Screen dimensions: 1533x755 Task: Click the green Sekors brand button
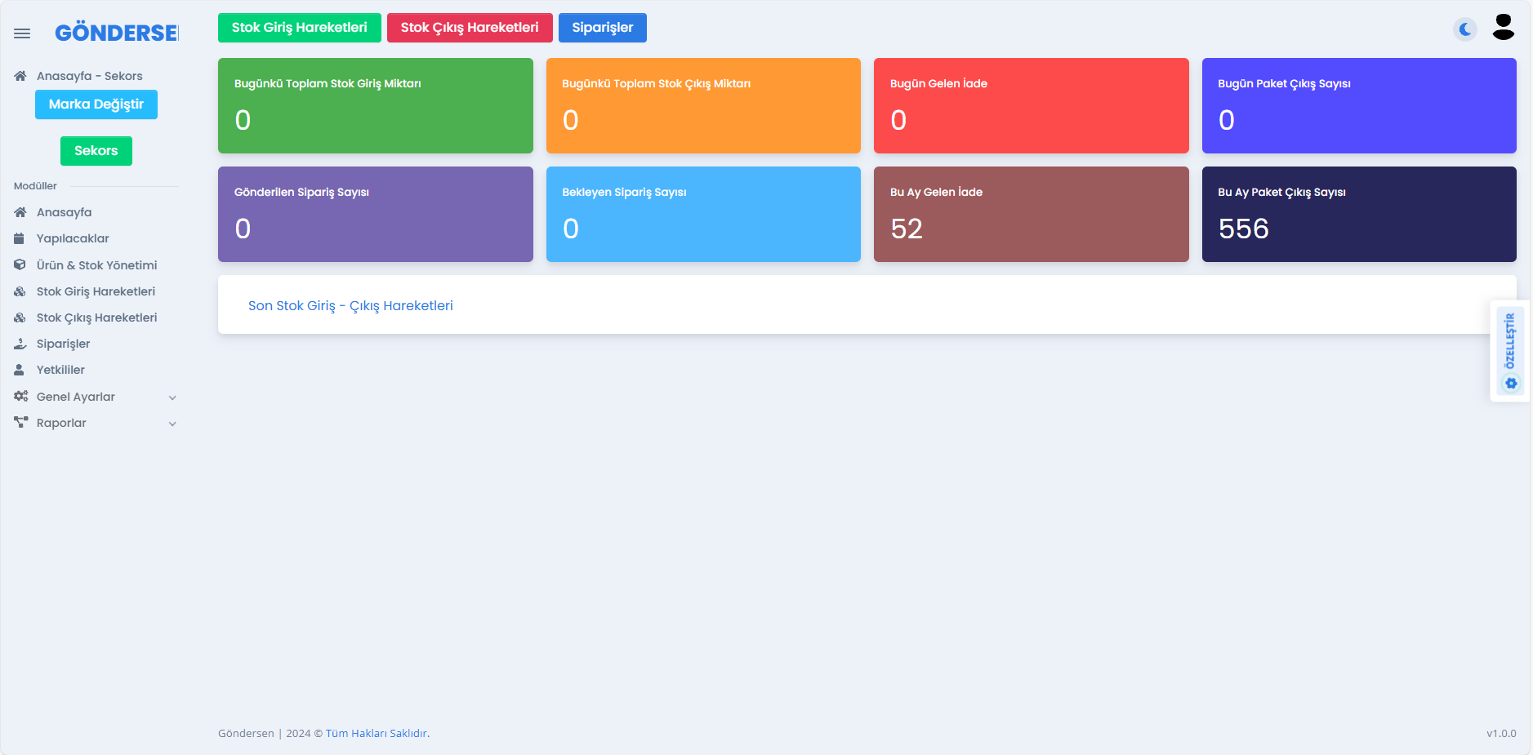point(96,151)
